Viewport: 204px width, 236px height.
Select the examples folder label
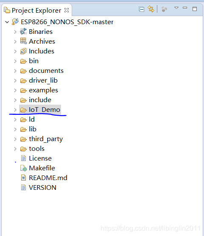tap(44, 90)
